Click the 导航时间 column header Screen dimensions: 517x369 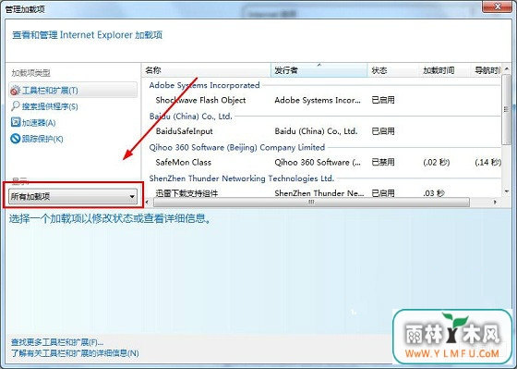487,70
